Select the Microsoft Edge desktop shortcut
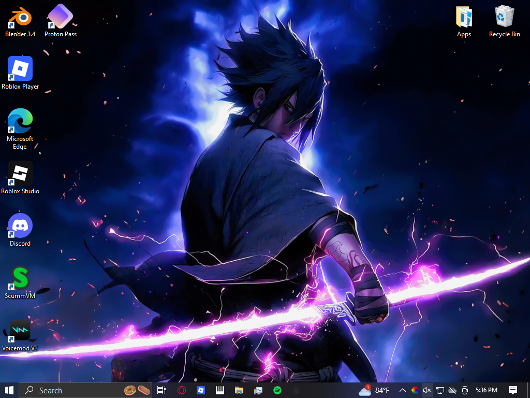Screen dimensions: 530x398 [x=20, y=129]
